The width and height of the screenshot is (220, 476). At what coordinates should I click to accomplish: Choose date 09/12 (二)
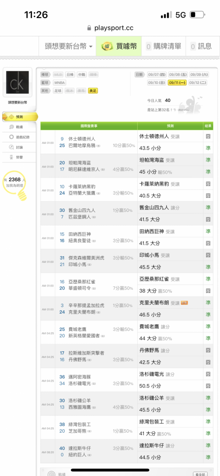(x=198, y=82)
